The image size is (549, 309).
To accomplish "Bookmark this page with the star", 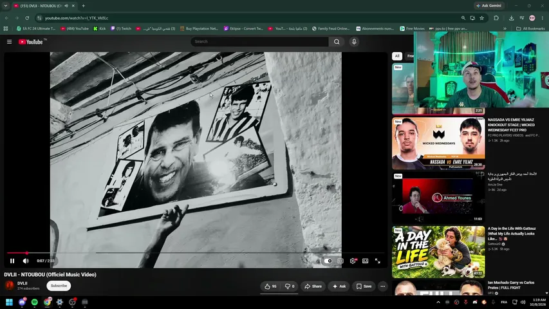I will coord(482,18).
